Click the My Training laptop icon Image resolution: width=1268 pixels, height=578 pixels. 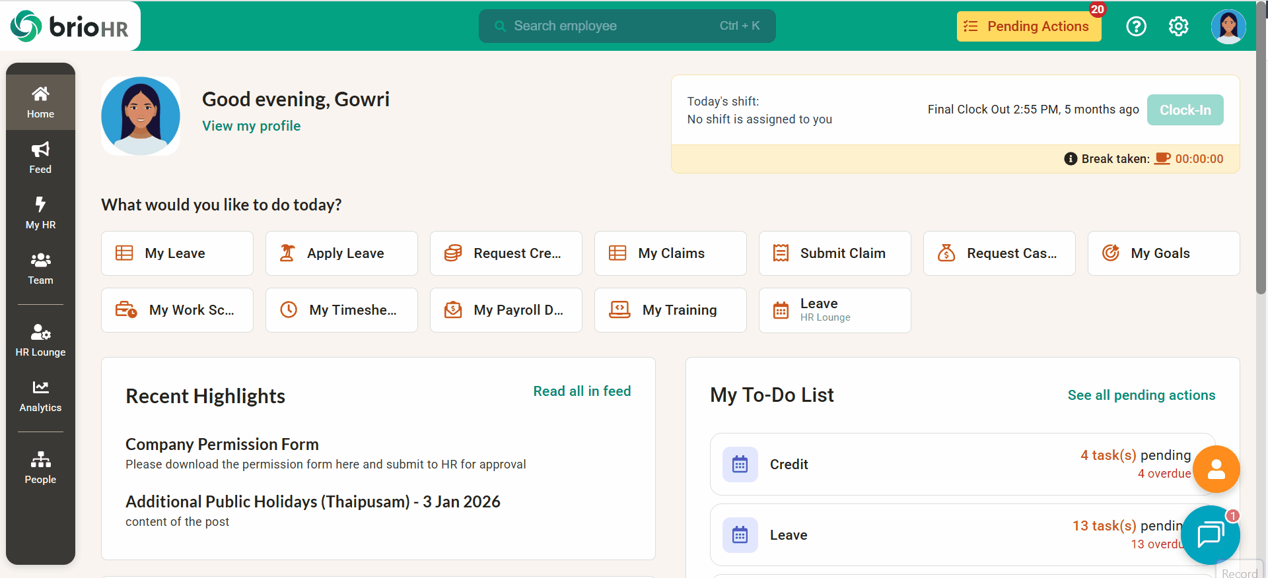pyautogui.click(x=619, y=310)
